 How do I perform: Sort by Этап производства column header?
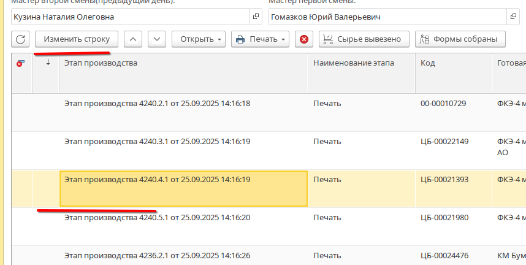[x=183, y=63]
